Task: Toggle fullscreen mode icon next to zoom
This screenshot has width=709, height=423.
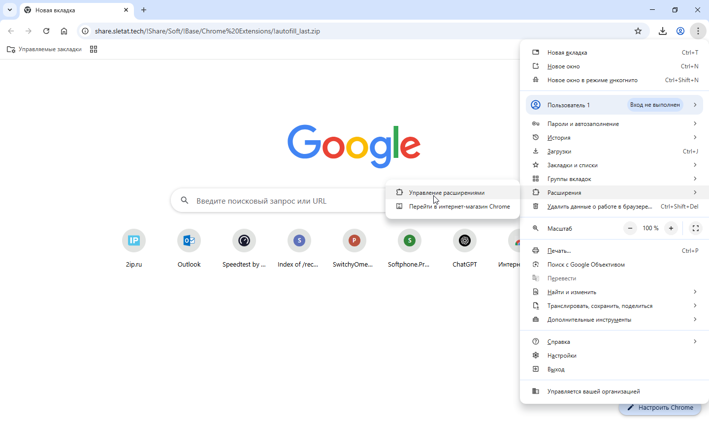Action: point(696,228)
